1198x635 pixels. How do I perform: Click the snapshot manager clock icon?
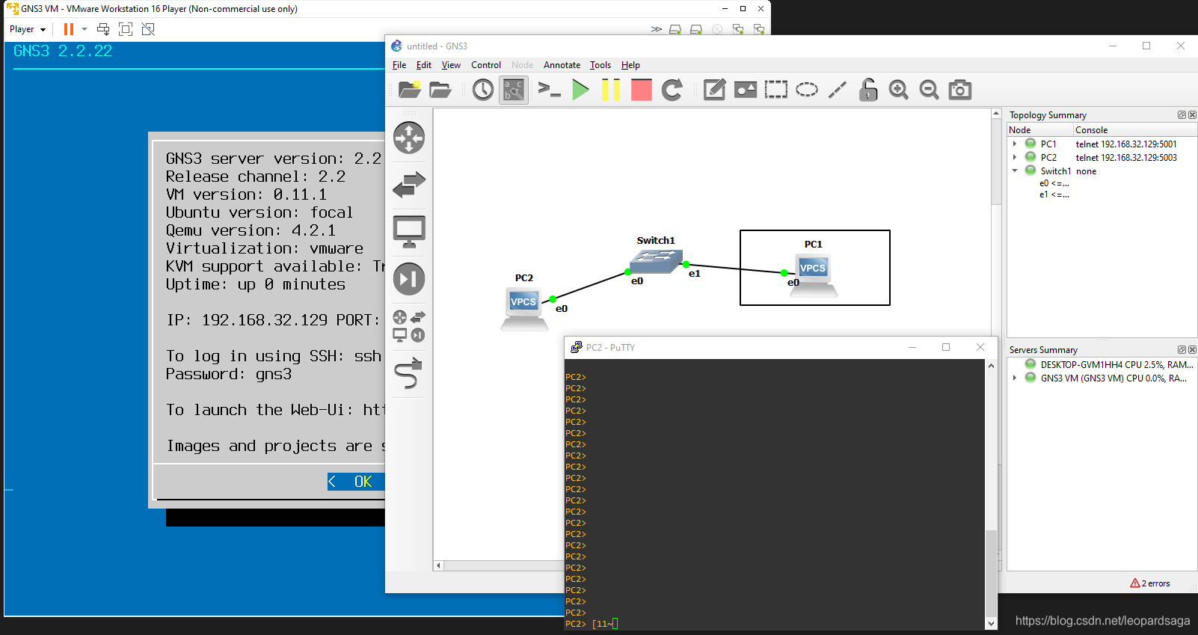(x=483, y=90)
